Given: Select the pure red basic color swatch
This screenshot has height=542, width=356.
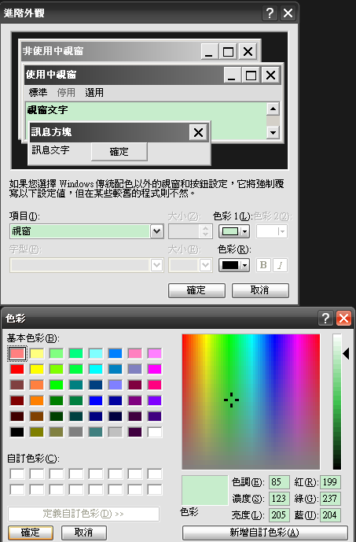Looking at the screenshot, I should click(x=17, y=369).
